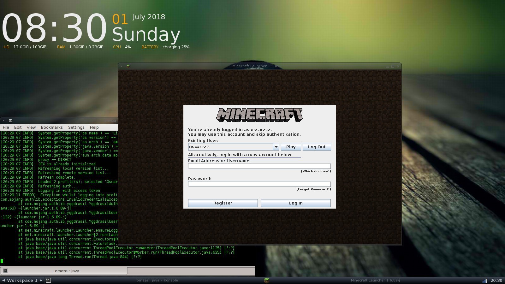Click the network signal icon in the system tray
This screenshot has height=284, width=505.
484,280
